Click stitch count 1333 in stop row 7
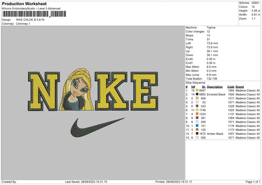Image resolution: width=262 pixels, height=185 pixels. (202, 114)
